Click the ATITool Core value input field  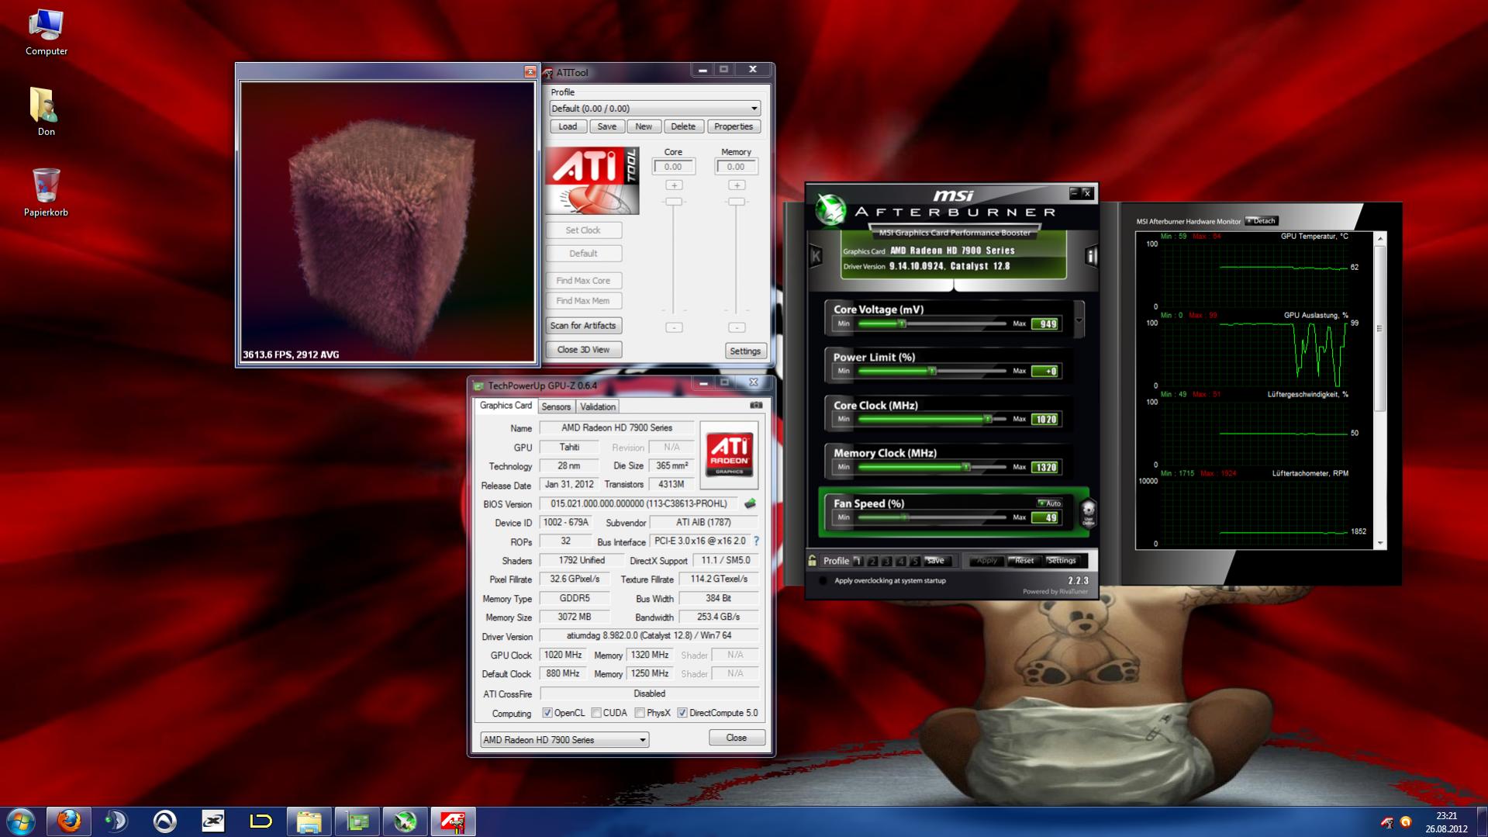coord(674,167)
